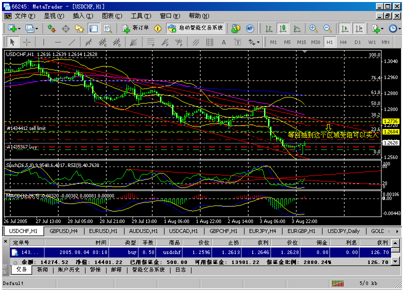
Task: Toggle the chart shift button
Action: tap(358, 28)
